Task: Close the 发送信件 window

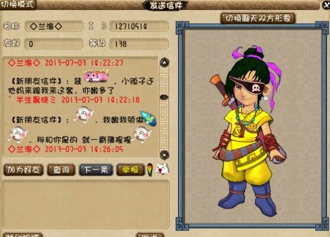Action: 326,5
